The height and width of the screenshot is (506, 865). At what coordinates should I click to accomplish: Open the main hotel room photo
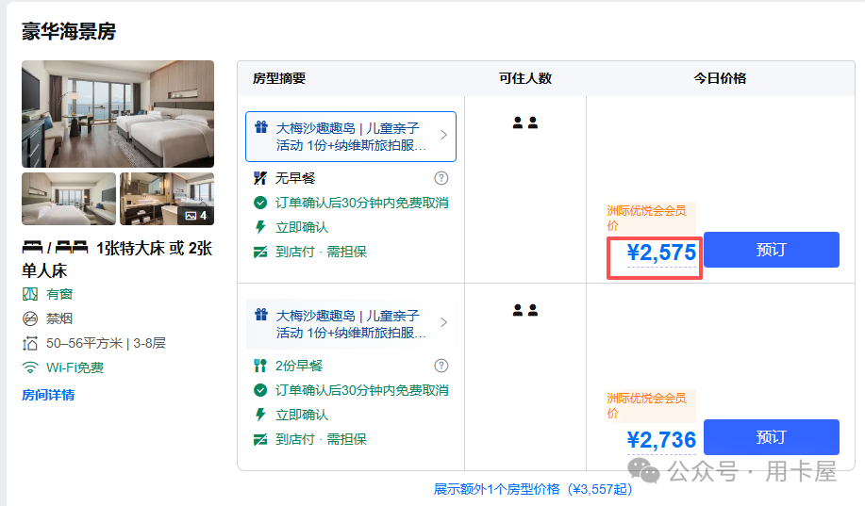pyautogui.click(x=118, y=114)
